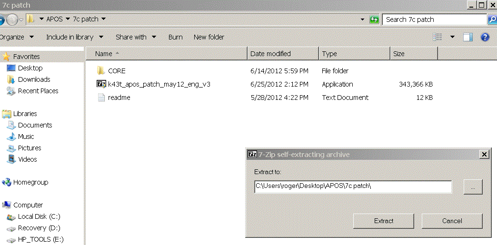Image resolution: width=497 pixels, height=245 pixels.
Task: Click the Desktop icon in Favorites
Action: pos(11,68)
